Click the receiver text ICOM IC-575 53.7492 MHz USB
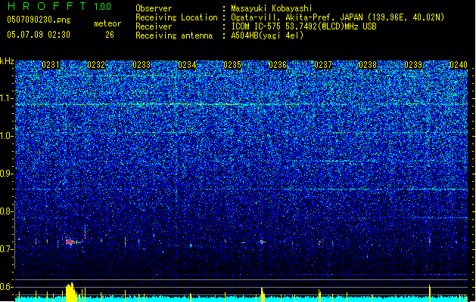This screenshot has width=476, height=302. (303, 26)
